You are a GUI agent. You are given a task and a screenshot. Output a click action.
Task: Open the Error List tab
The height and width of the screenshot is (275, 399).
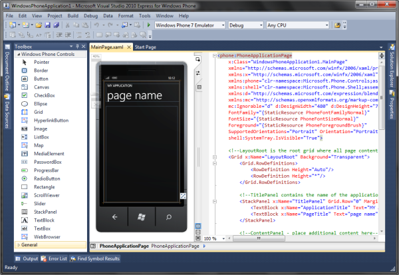coord(54,259)
